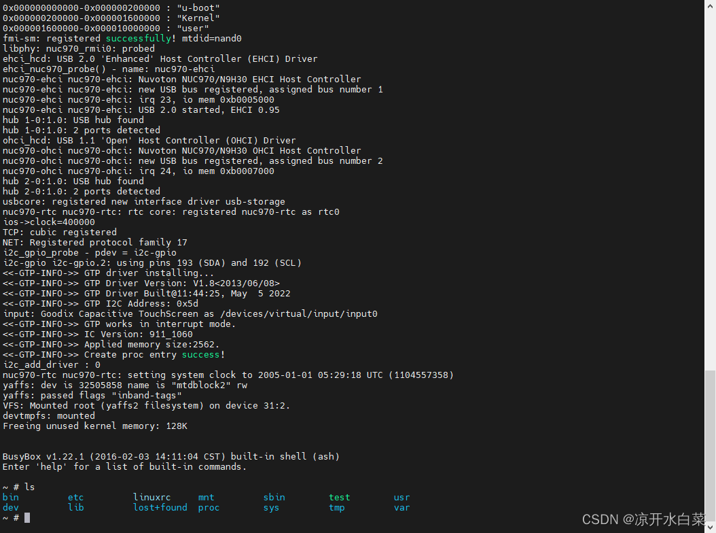Click the "Enter 'help' for a list" line

[x=125, y=466]
